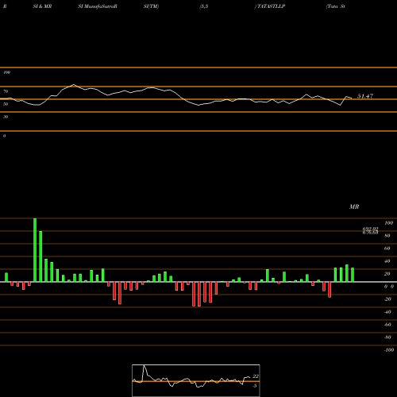
Task: Click the -40 label on the MR histogram axis
Action: [x=387, y=312]
